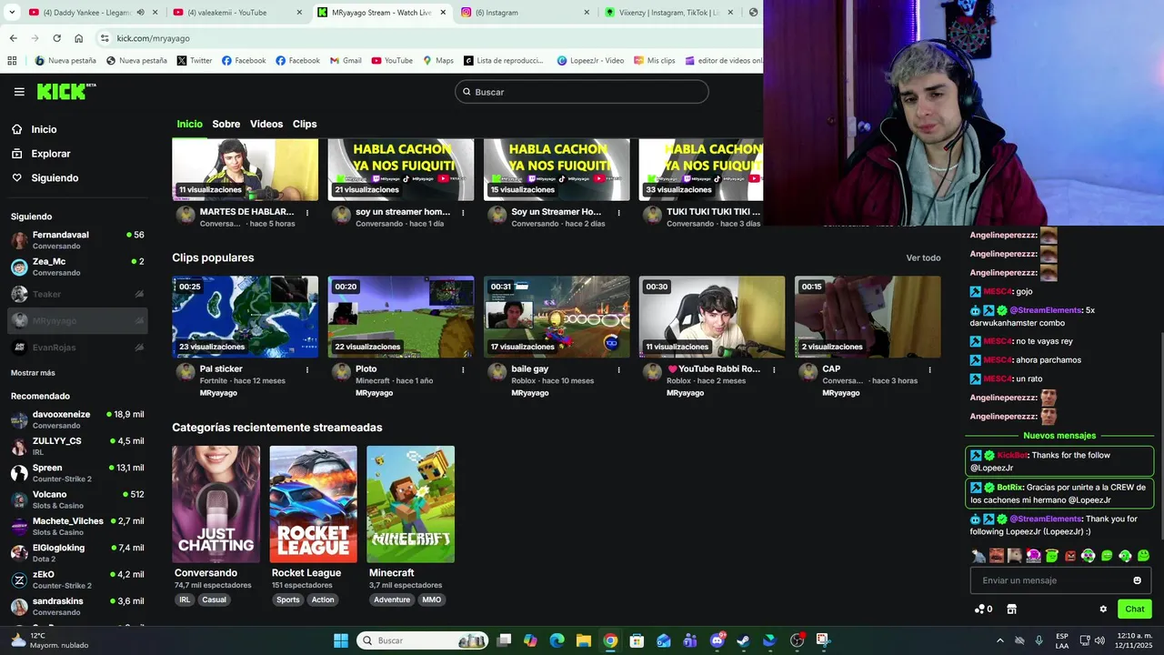
Task: Open File Explorer from the taskbar
Action: pos(584,640)
